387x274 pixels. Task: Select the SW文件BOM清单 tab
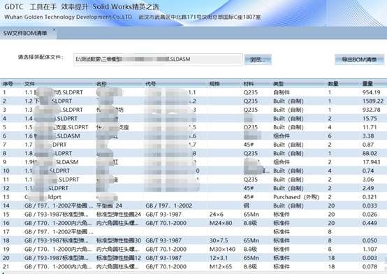pos(25,34)
